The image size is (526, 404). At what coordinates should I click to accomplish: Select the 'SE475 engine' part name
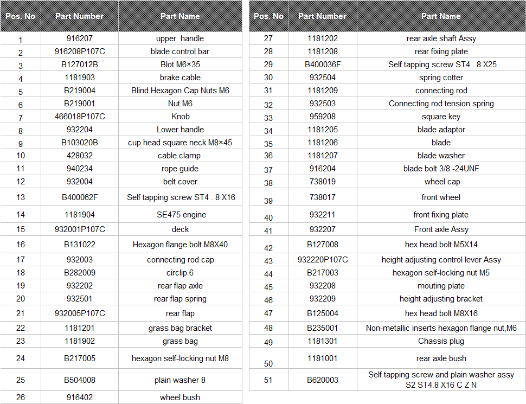pyautogui.click(x=180, y=214)
